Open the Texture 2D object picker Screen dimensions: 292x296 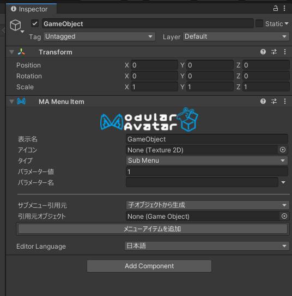pyautogui.click(x=283, y=150)
